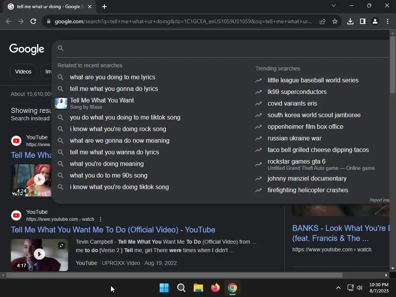Play the 4:17 Tevin Campbell video thumbnail
The width and height of the screenshot is (396, 297).
coord(39,255)
